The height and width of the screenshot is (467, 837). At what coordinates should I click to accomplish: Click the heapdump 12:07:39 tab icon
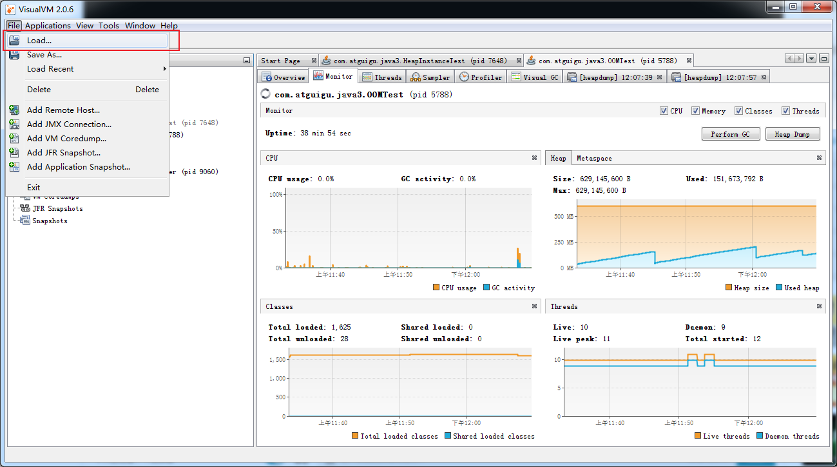pyautogui.click(x=572, y=77)
